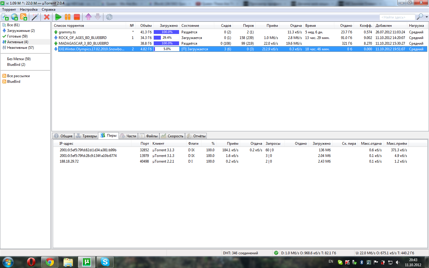
Task: Open Skype from the taskbar
Action: coord(105,262)
